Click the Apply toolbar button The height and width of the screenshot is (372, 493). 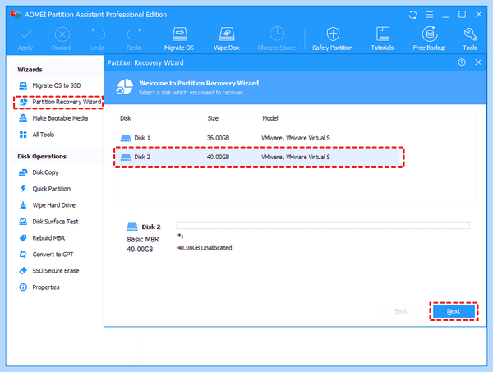coord(25,39)
